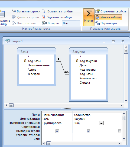
Task: Click the grid horizontal scrollbar right arrow
Action: (x=119, y=143)
